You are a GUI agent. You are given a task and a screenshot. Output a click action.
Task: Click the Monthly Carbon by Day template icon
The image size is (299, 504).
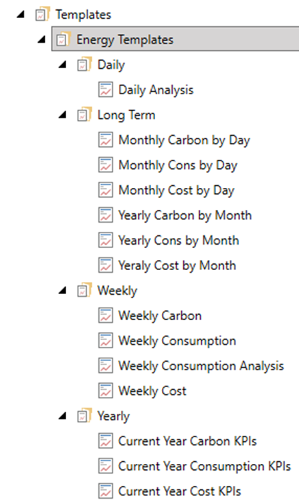pyautogui.click(x=106, y=140)
